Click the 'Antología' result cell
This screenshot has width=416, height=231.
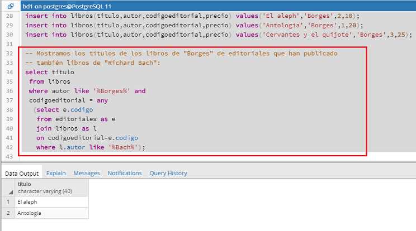(x=52, y=213)
